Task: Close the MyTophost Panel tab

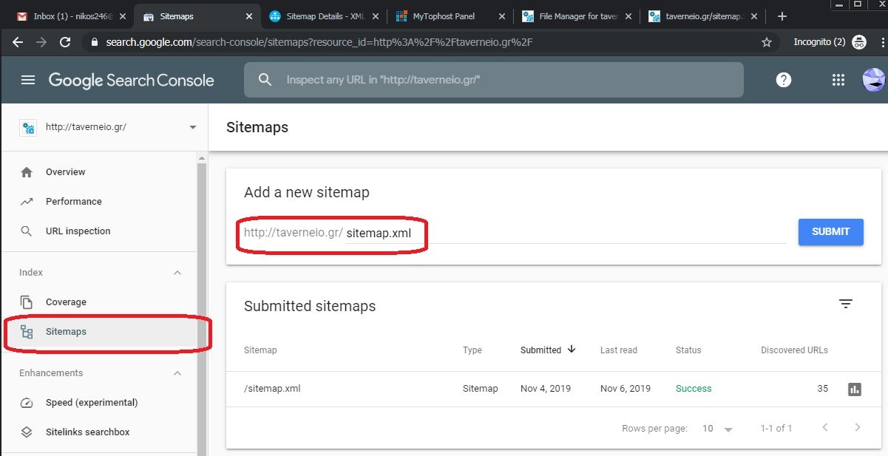Action: click(x=503, y=16)
